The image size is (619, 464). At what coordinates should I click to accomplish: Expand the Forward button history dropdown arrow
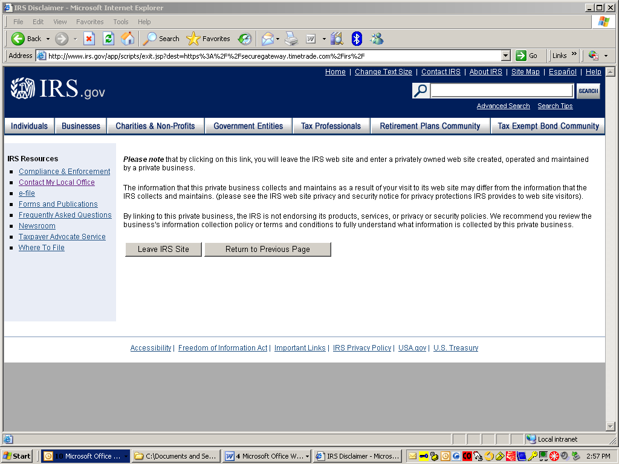75,39
